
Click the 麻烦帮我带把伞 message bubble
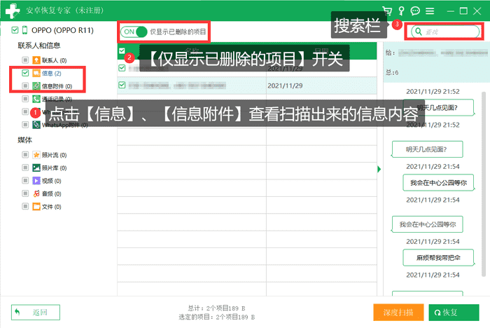(x=438, y=258)
